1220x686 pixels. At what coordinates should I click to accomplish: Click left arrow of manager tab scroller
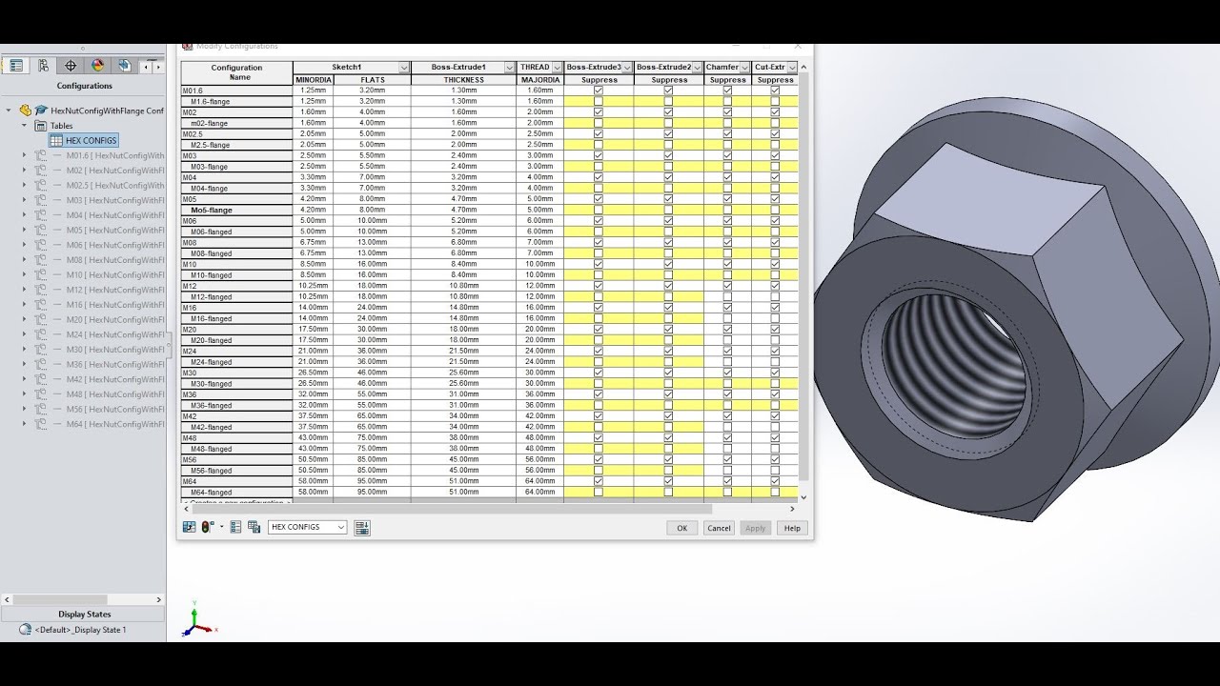point(146,67)
